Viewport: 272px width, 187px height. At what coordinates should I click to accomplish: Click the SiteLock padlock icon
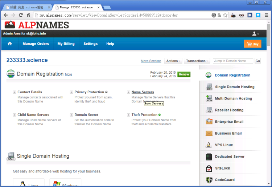click(x=209, y=168)
